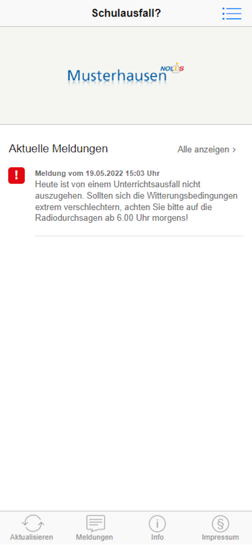252x545 pixels.
Task: Click the Aktuelle Meldungen heading
Action: 58,149
